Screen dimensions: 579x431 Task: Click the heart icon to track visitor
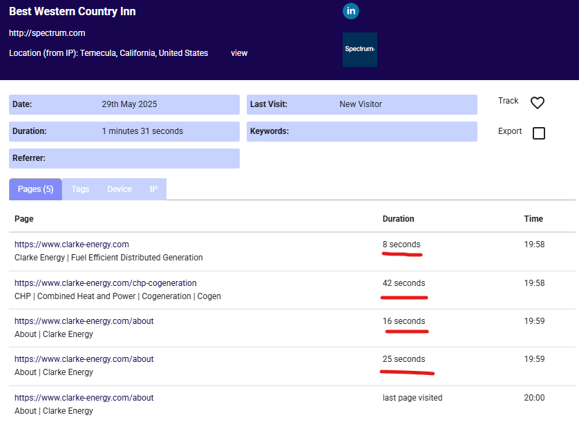[x=538, y=103]
